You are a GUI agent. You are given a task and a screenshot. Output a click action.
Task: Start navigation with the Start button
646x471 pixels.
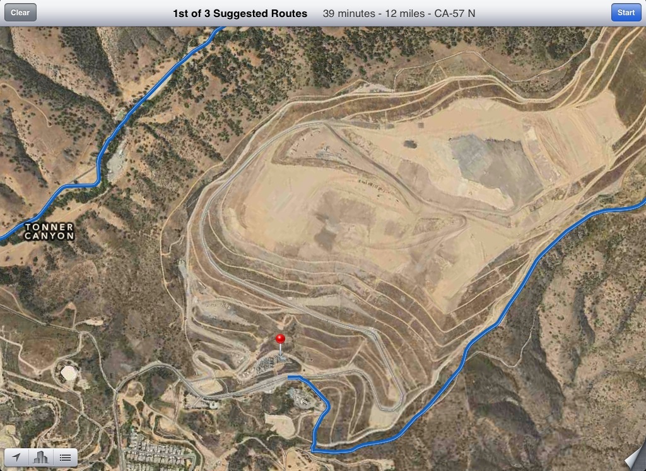[x=626, y=13]
